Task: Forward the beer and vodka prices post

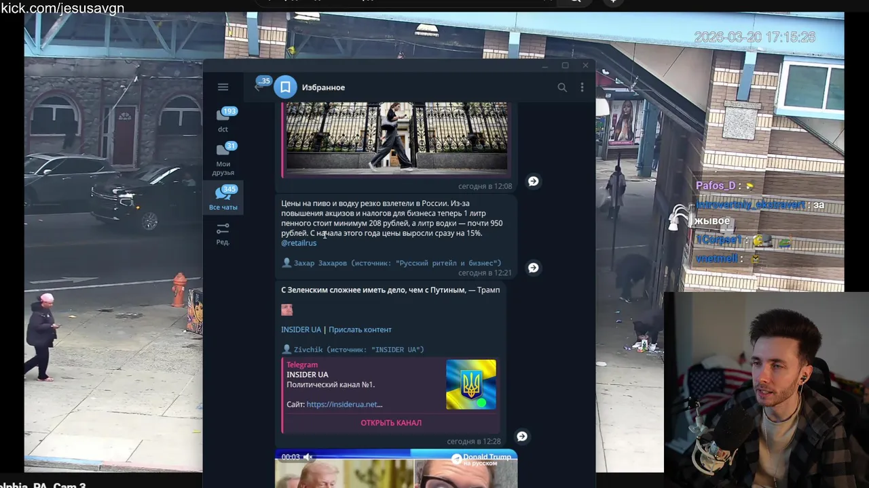Action: pyautogui.click(x=533, y=268)
